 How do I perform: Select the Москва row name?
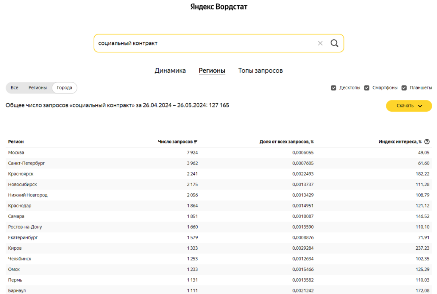coord(16,153)
